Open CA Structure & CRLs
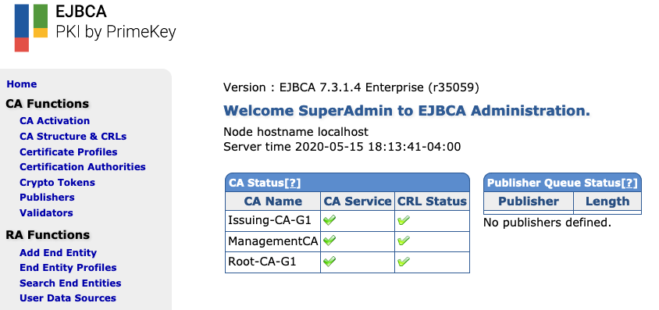 tap(73, 137)
